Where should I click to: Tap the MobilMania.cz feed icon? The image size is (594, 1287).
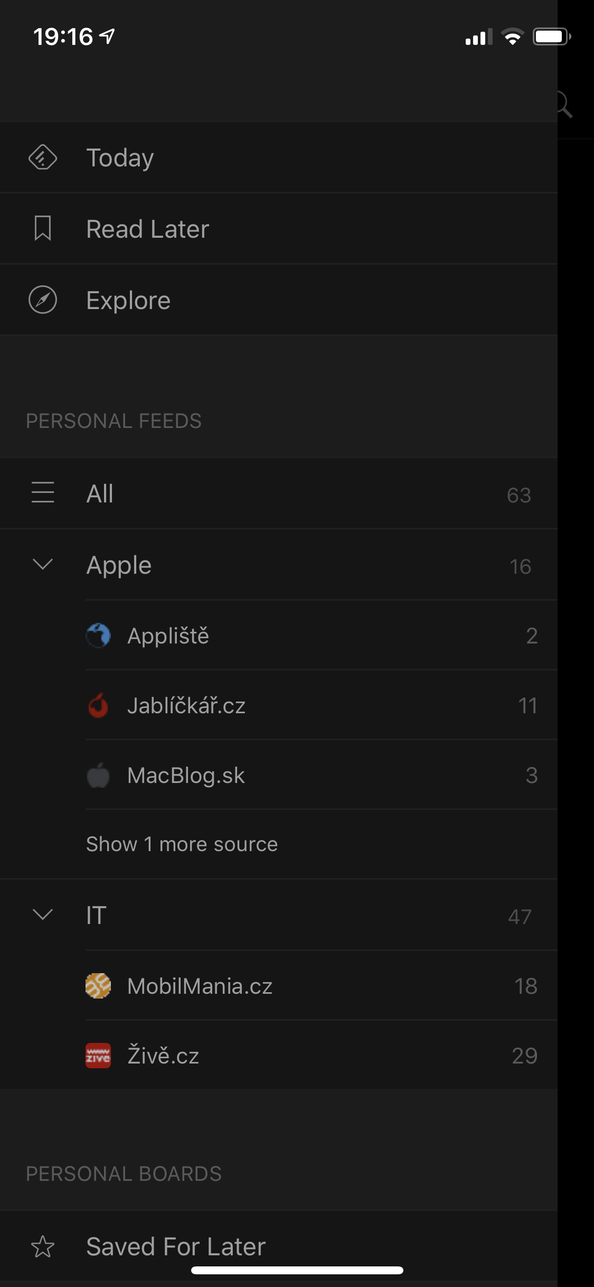(x=98, y=986)
